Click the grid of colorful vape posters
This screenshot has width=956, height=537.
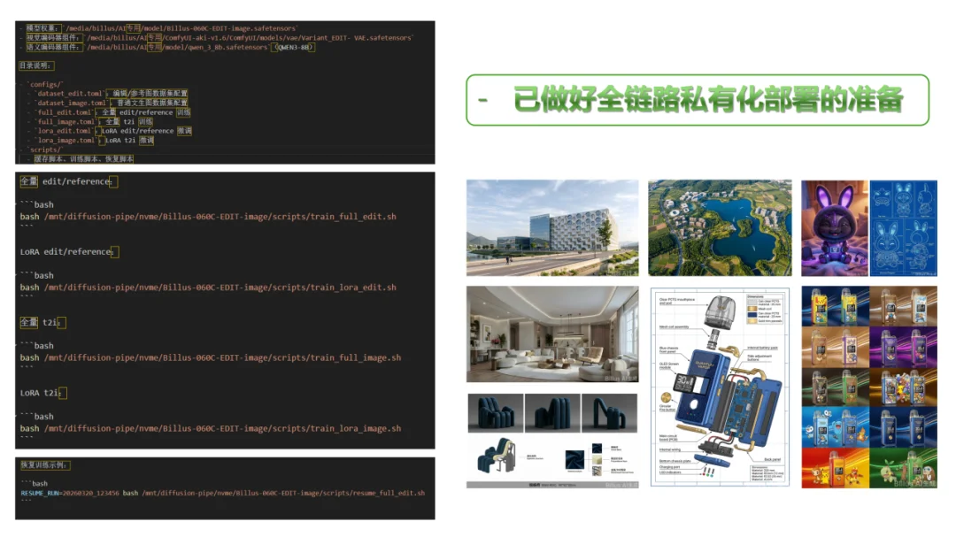pos(868,387)
